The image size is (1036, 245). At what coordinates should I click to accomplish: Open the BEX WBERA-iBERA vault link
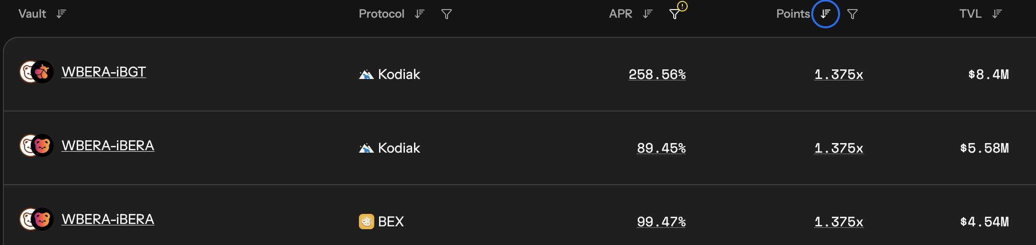(108, 219)
